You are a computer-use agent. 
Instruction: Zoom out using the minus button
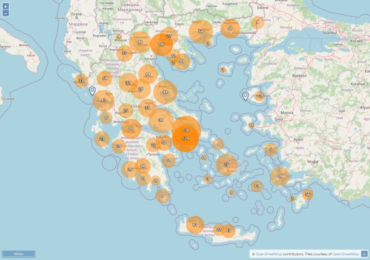tap(5, 13)
